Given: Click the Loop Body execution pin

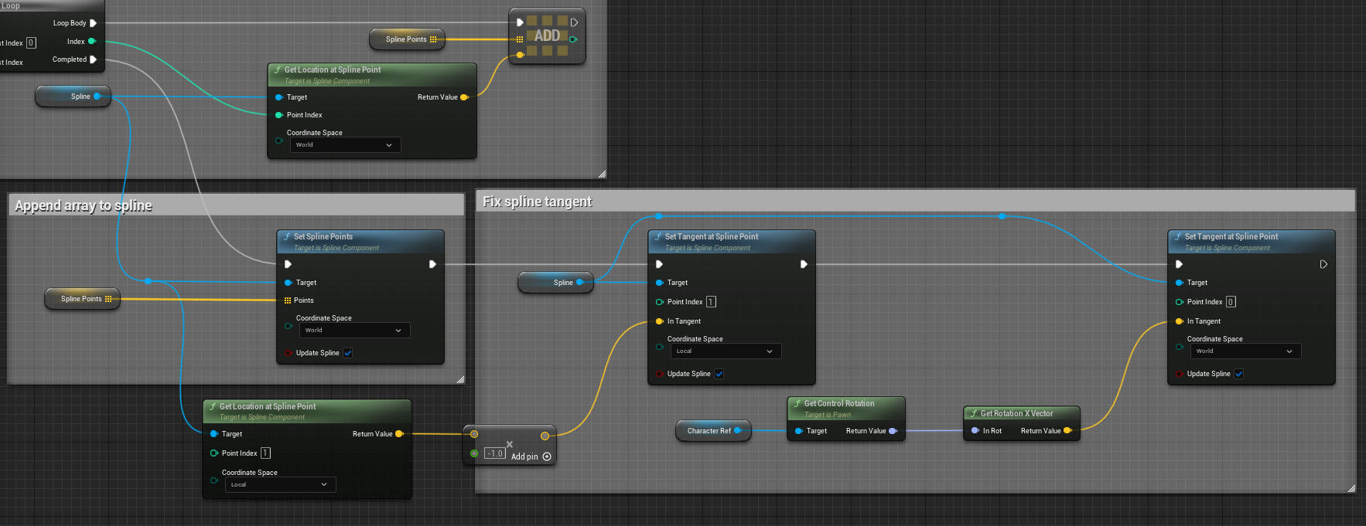Looking at the screenshot, I should [x=93, y=23].
